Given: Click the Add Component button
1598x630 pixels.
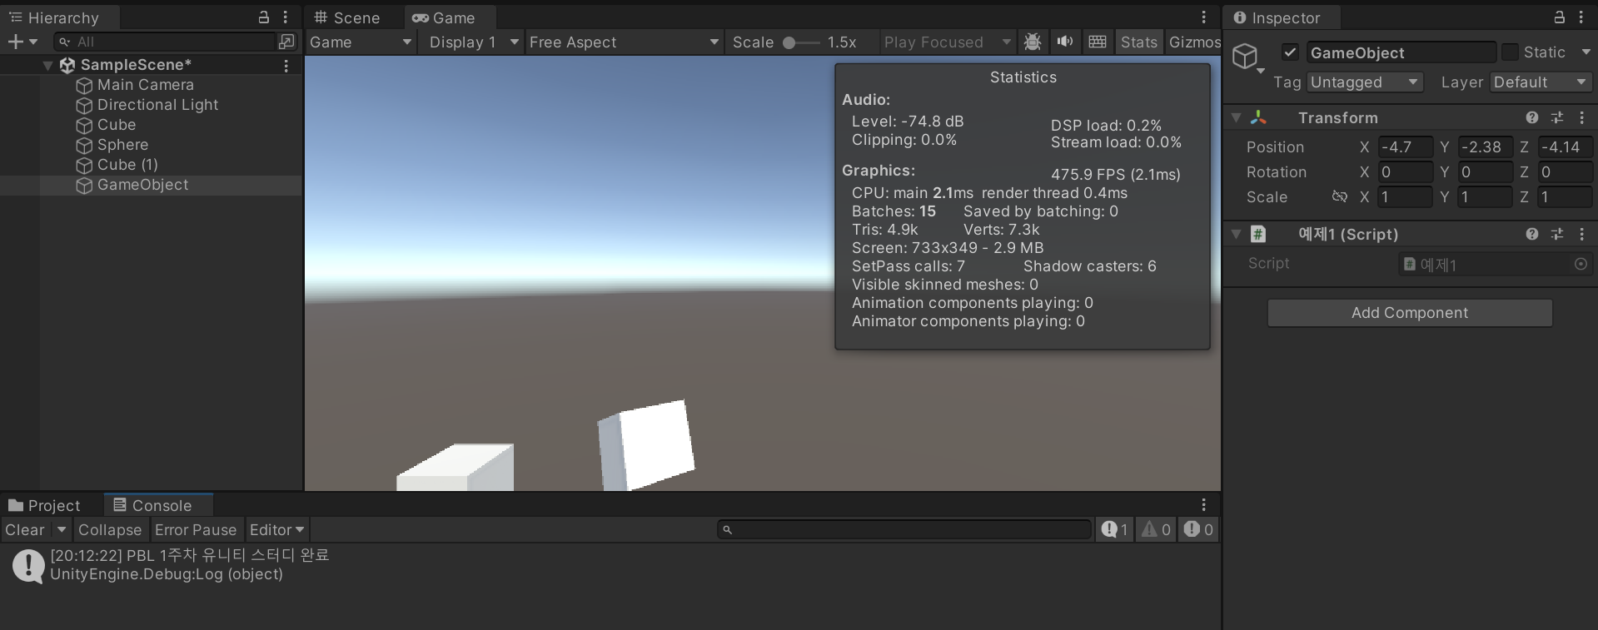Looking at the screenshot, I should pyautogui.click(x=1409, y=313).
